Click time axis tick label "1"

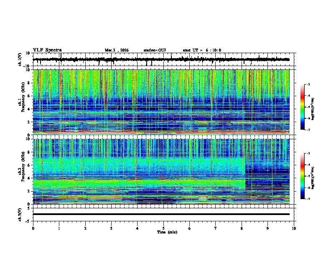(59, 228)
